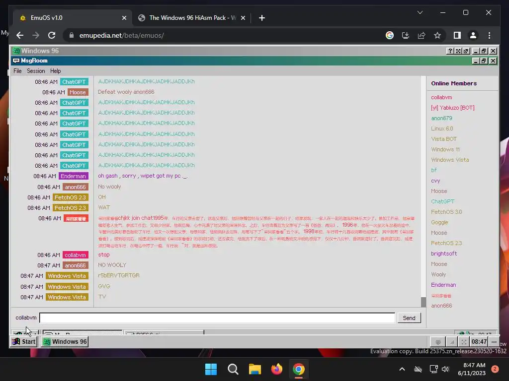The height and width of the screenshot is (381, 509).
Task: Open the File menu in MsgRoom
Action: [x=17, y=71]
